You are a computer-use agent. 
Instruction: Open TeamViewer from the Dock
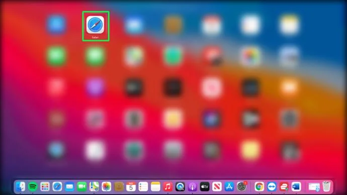(272, 187)
